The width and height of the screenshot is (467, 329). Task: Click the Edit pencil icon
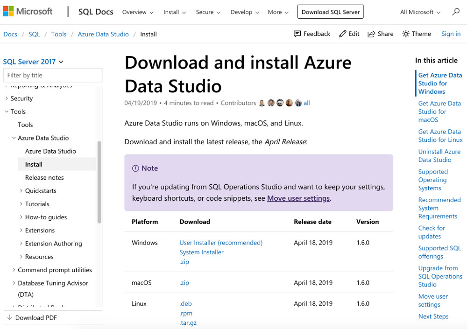tap(343, 34)
